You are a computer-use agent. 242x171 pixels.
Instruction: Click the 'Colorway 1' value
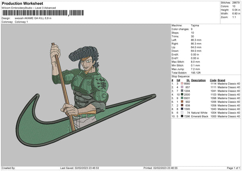pos(21,22)
